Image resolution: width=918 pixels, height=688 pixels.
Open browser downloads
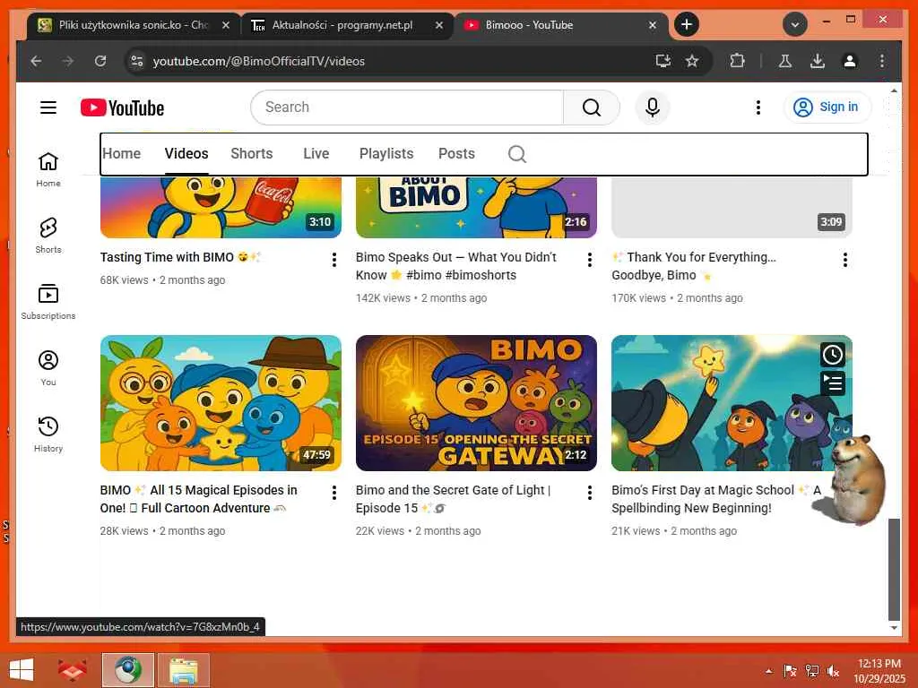point(818,61)
